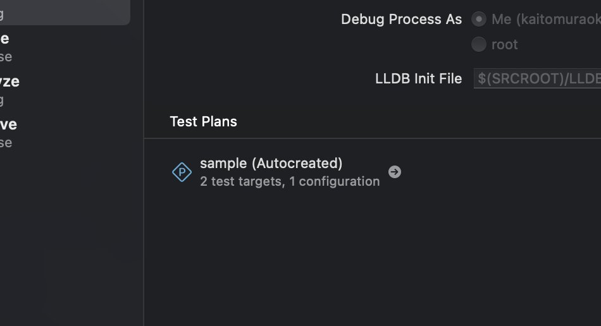Open the sample test plan via arrow icon
This screenshot has width=601, height=326.
[x=394, y=172]
